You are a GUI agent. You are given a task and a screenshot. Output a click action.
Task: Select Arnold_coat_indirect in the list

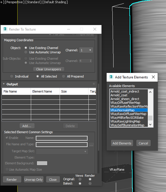click(129, 91)
